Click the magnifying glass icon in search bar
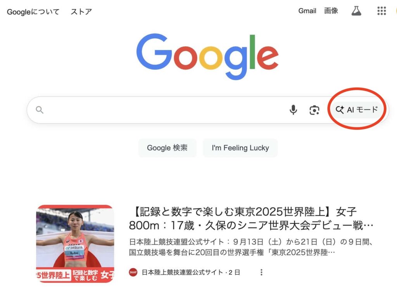The height and width of the screenshot is (287, 397). [x=40, y=110]
